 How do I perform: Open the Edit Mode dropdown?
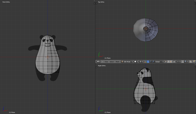tap(127, 62)
